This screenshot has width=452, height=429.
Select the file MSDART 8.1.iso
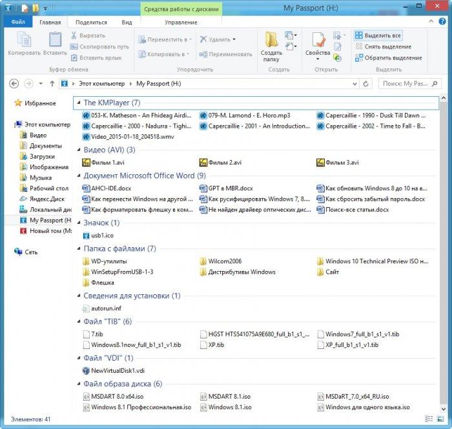(225, 397)
